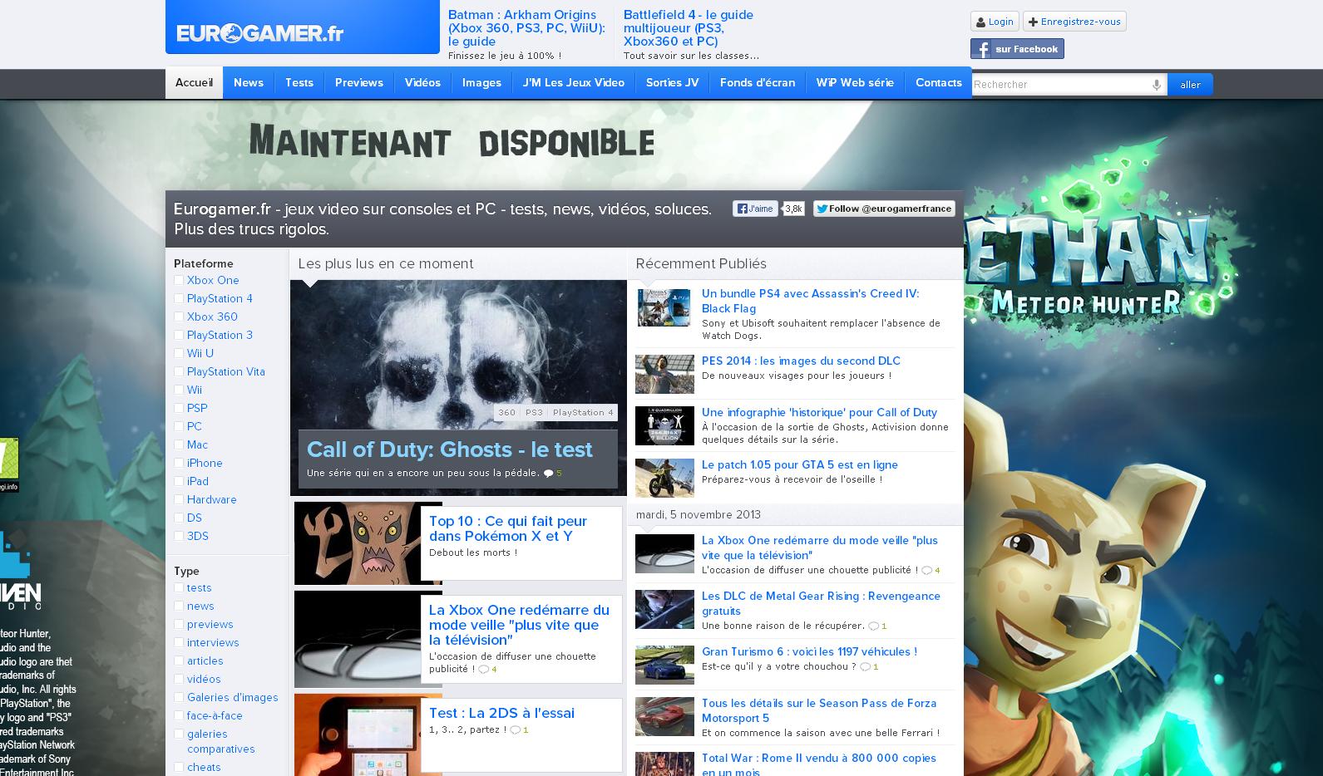
Task: Open 'PES 2014 : les images du second DLC'
Action: coord(801,361)
